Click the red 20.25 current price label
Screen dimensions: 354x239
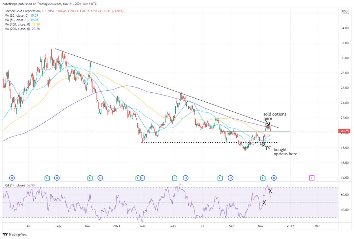(344, 131)
